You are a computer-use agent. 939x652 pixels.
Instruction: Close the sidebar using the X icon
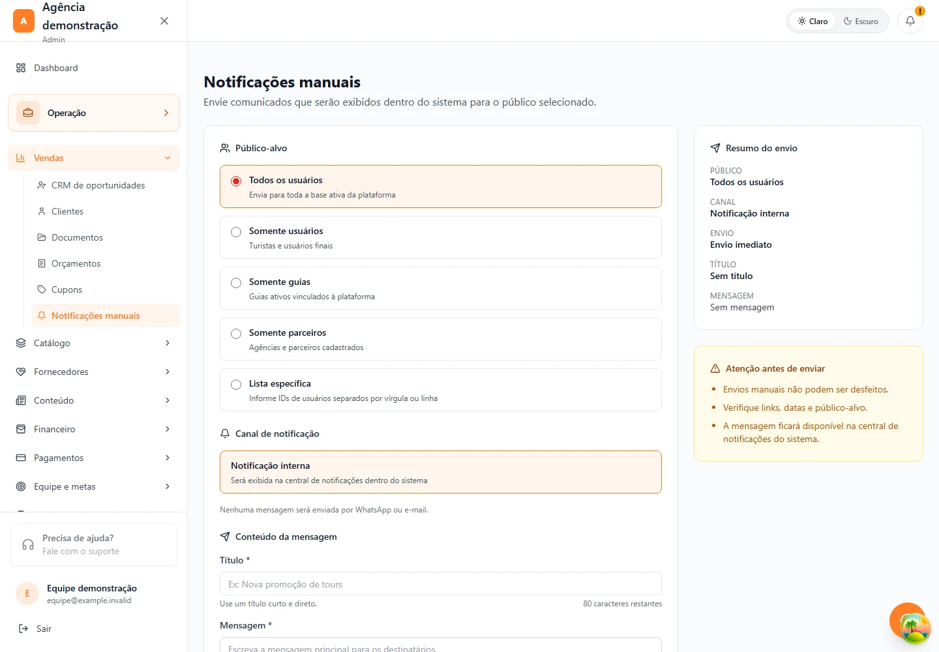click(164, 21)
